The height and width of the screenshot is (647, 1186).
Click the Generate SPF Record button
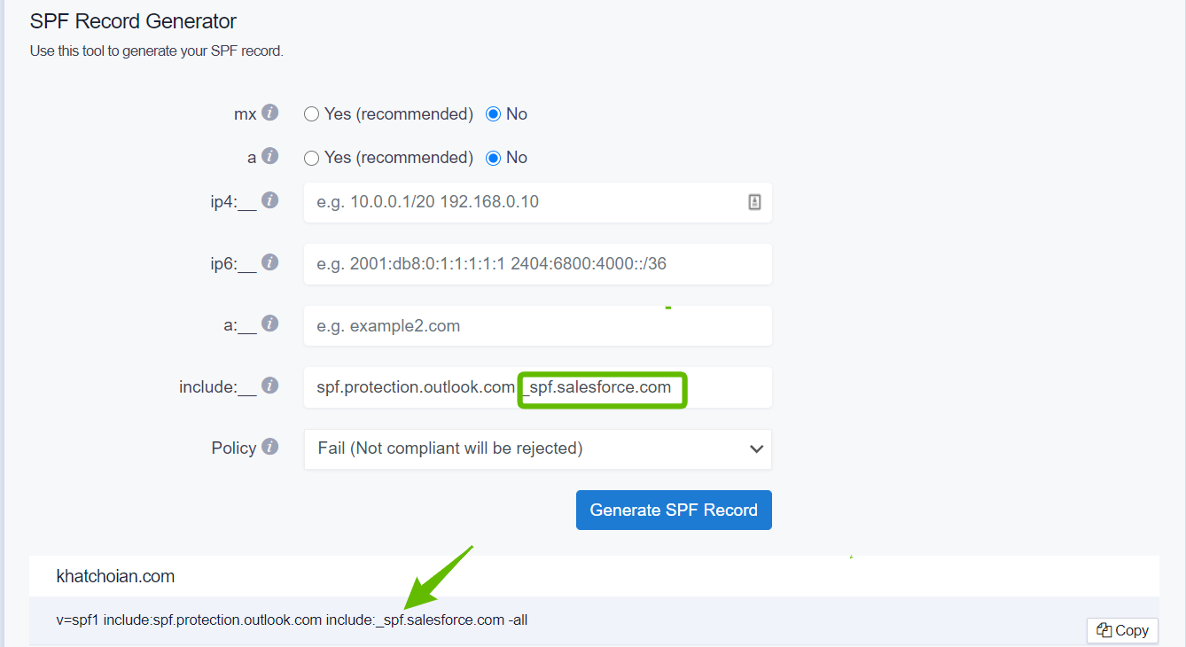pos(674,510)
